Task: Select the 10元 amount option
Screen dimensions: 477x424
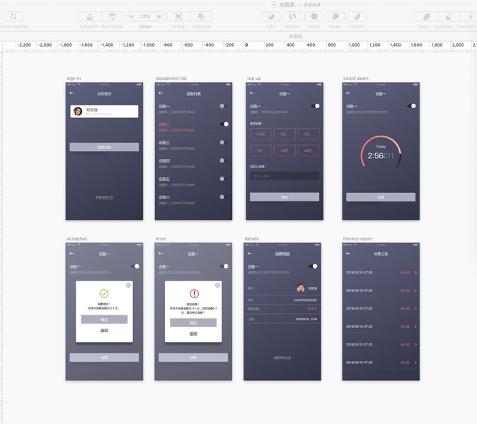Action: point(285,151)
